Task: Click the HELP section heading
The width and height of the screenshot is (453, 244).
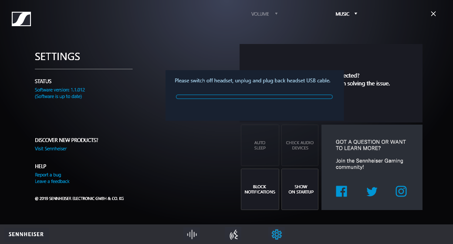Action: 41,166
